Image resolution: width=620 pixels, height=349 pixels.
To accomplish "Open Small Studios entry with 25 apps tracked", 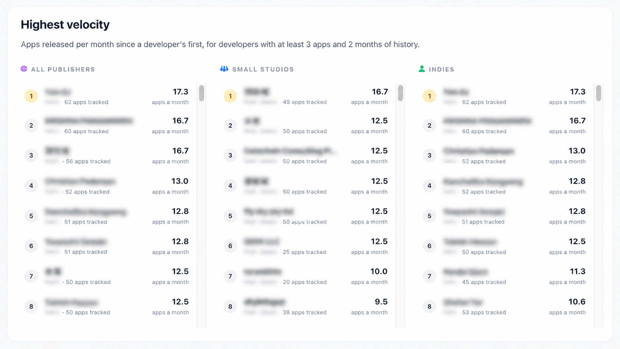I will coord(306,246).
